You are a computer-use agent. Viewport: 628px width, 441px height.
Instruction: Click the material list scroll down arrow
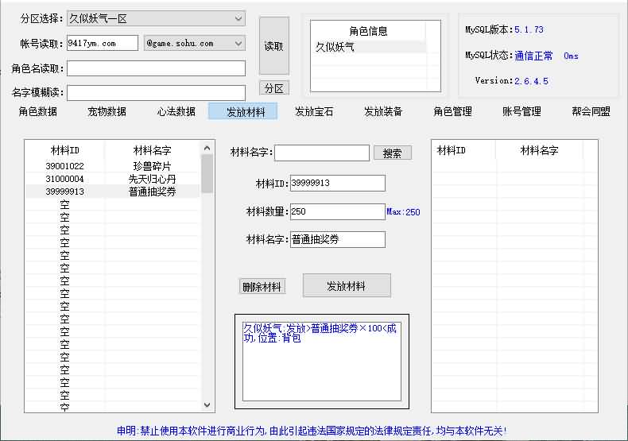click(x=207, y=404)
